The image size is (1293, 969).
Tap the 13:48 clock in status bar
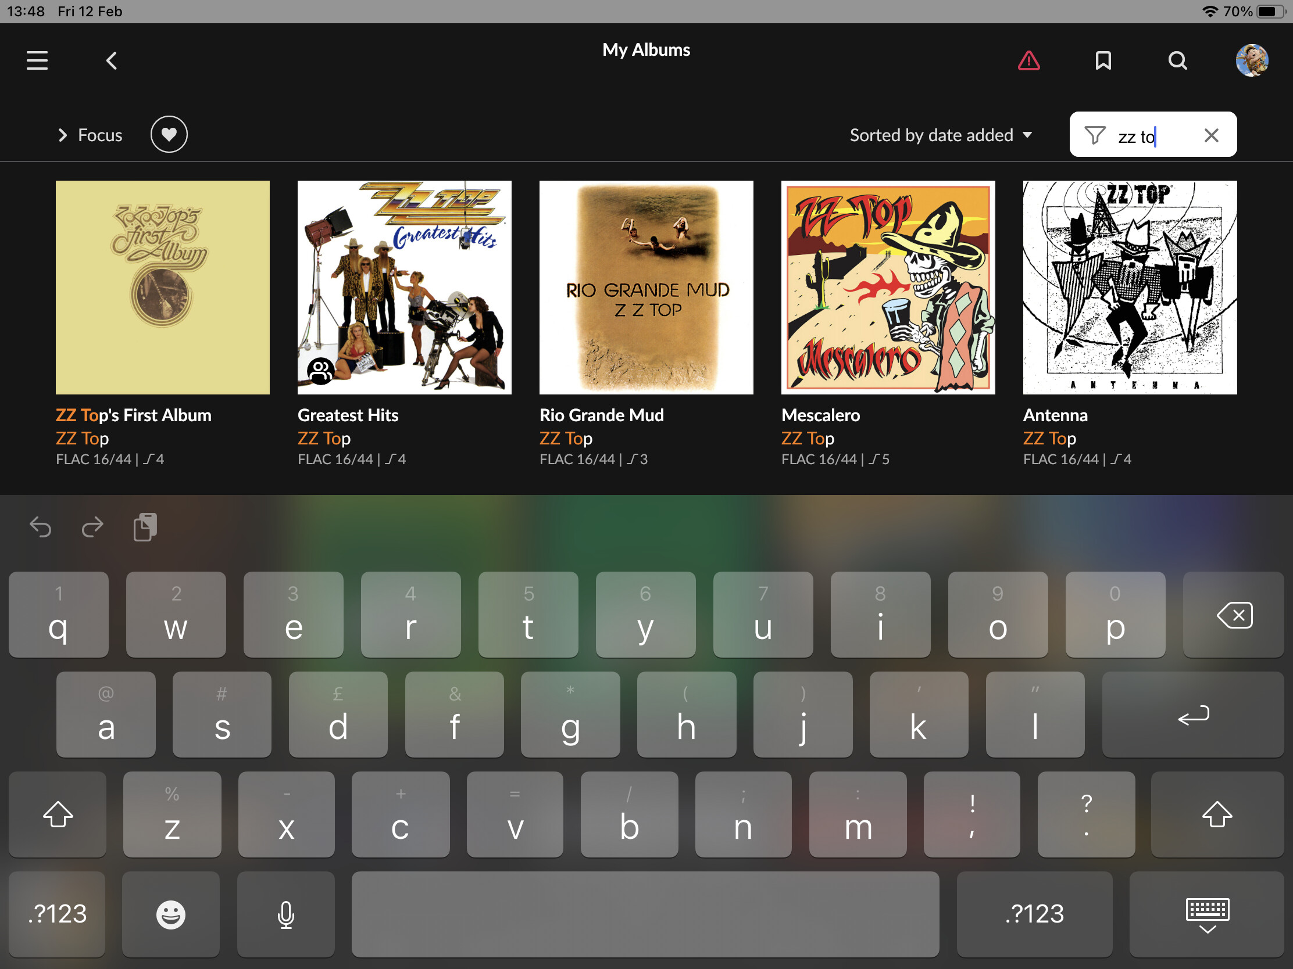pos(26,12)
